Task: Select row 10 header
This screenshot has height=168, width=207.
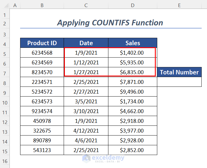Action: [5, 101]
